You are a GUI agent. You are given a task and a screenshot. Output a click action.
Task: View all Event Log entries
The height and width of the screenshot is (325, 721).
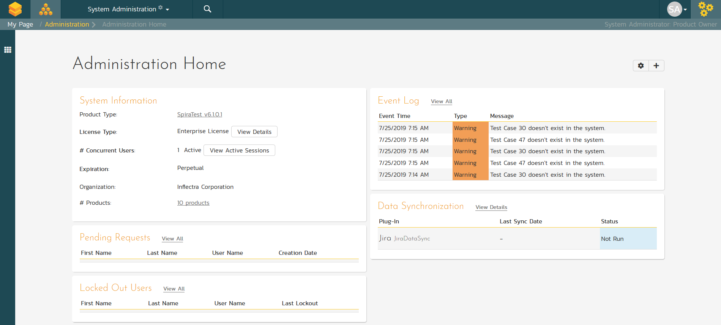[441, 101]
